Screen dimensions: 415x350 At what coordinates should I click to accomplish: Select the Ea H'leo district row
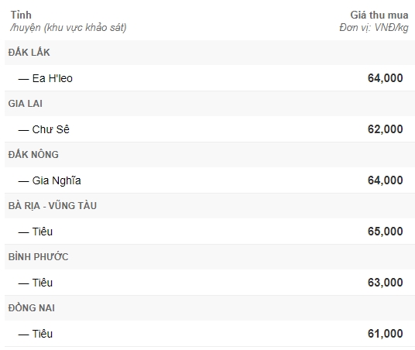pos(210,78)
